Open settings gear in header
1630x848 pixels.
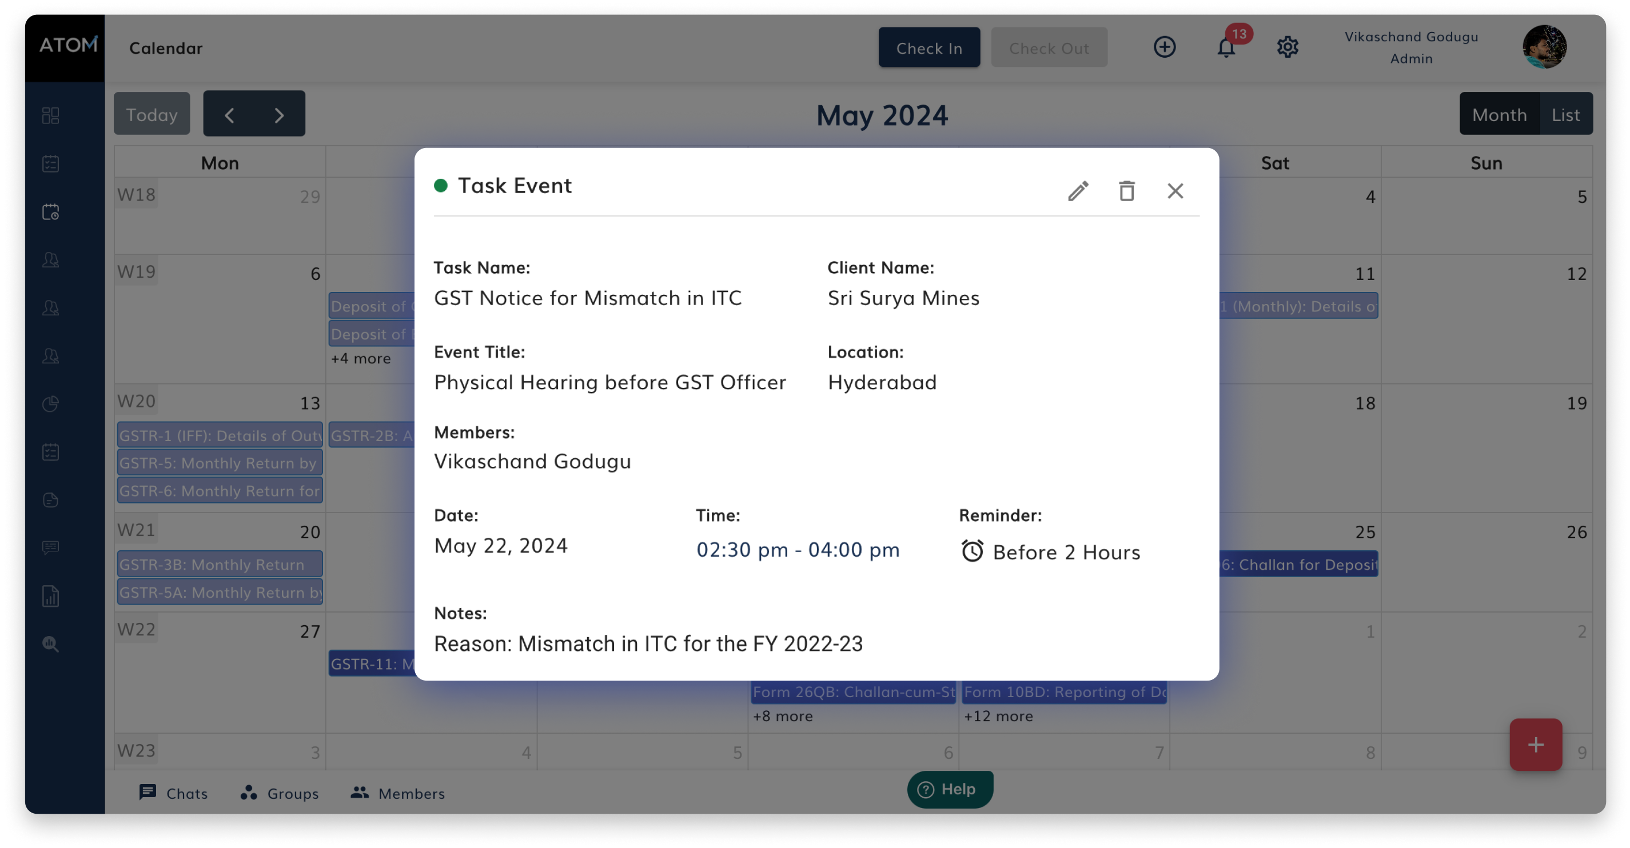tap(1287, 47)
